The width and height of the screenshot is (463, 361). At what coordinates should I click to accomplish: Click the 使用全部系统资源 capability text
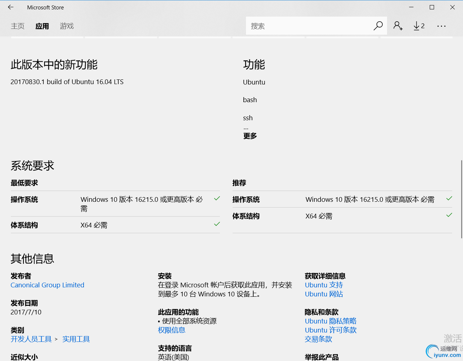click(189, 321)
